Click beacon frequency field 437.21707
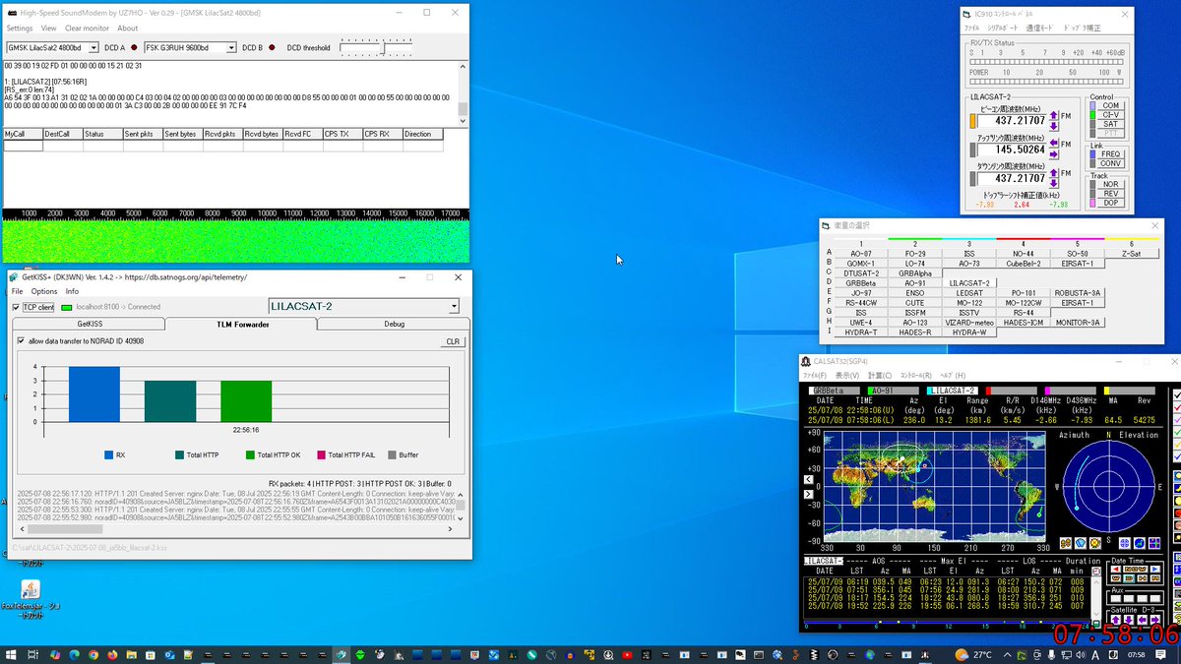This screenshot has height=664, width=1181. [x=1012, y=120]
